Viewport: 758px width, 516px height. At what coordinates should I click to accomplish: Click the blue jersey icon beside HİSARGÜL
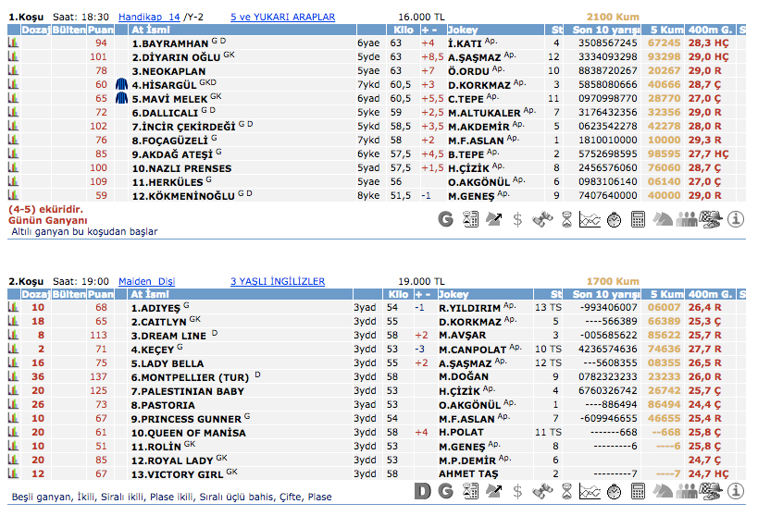120,84
